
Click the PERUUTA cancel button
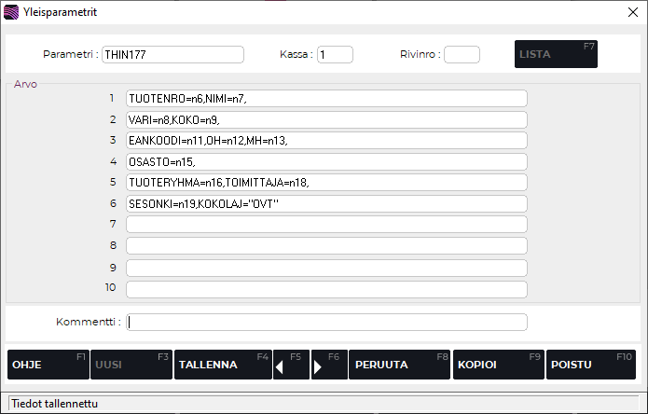point(399,365)
